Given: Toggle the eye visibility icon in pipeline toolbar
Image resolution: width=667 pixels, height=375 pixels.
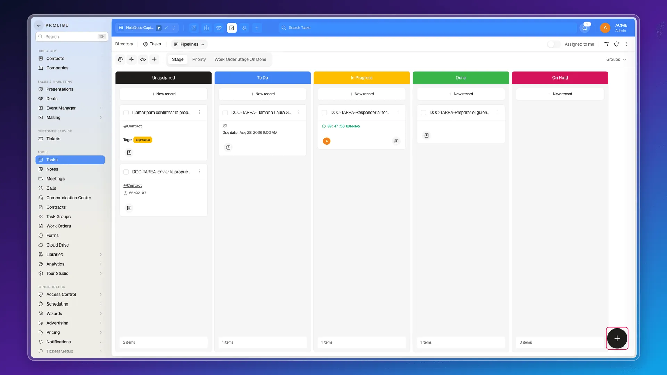Looking at the screenshot, I should [143, 59].
